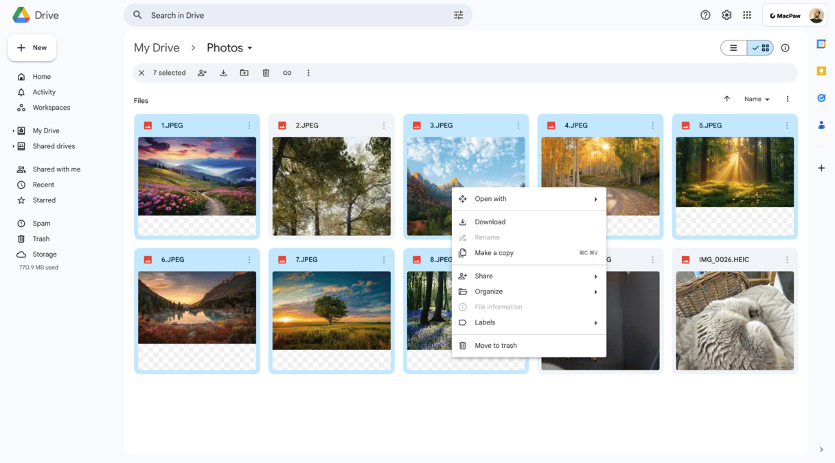The width and height of the screenshot is (835, 463).
Task: Click the trash icon in selection toolbar
Action: coord(266,73)
